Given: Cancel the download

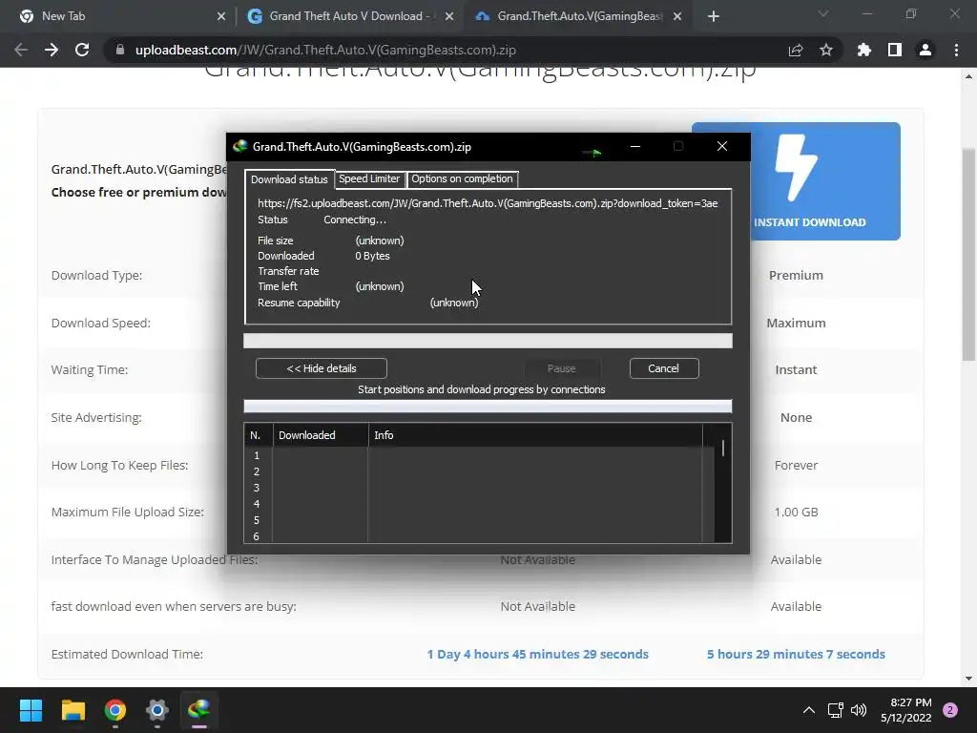Looking at the screenshot, I should click(664, 368).
